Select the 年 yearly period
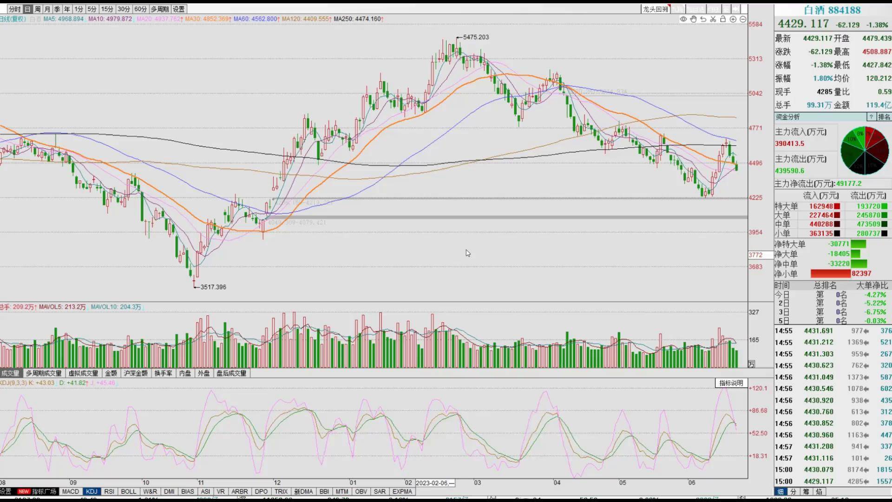892x502 pixels. click(67, 9)
